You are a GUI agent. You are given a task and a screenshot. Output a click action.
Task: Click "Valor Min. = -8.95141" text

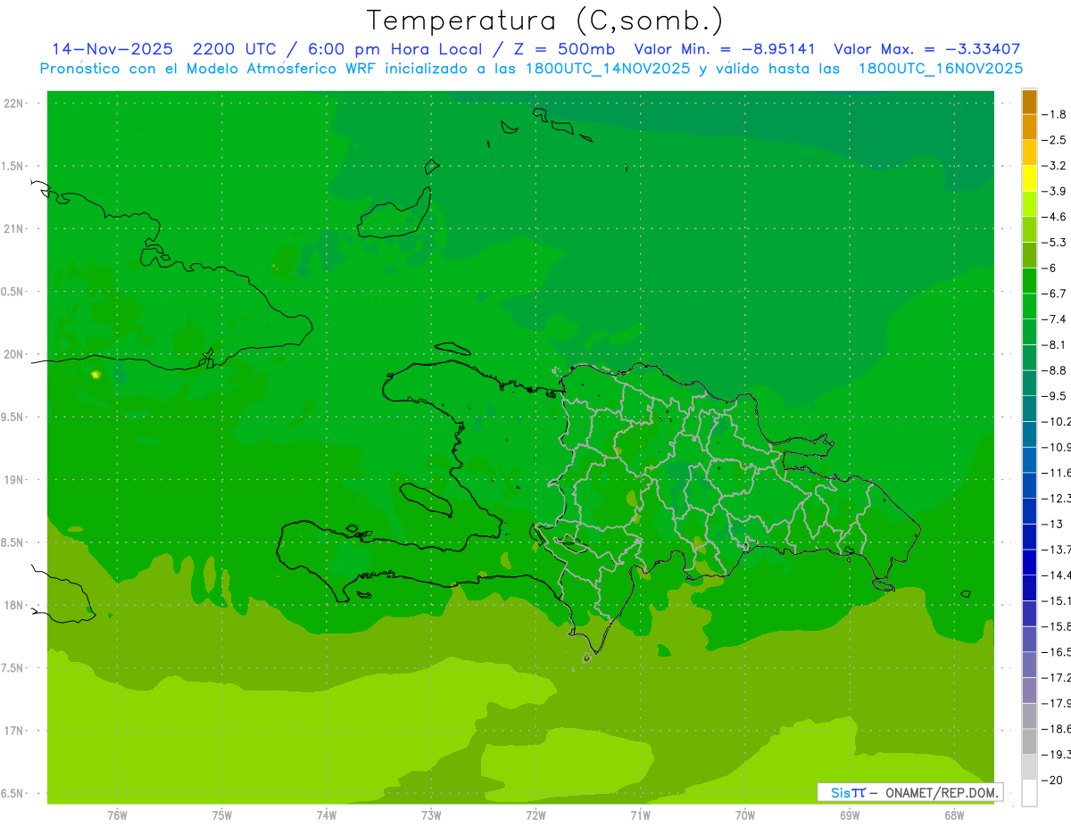tap(724, 49)
